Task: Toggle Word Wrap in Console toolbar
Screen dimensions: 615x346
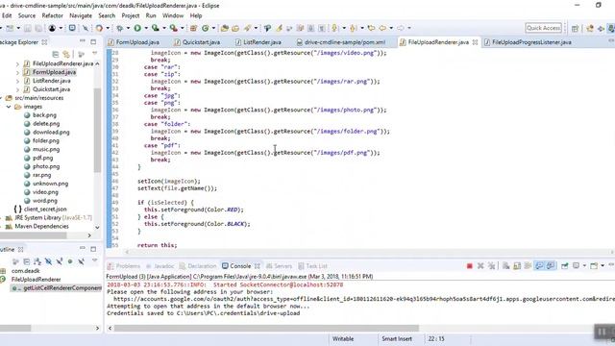Action: (528, 266)
